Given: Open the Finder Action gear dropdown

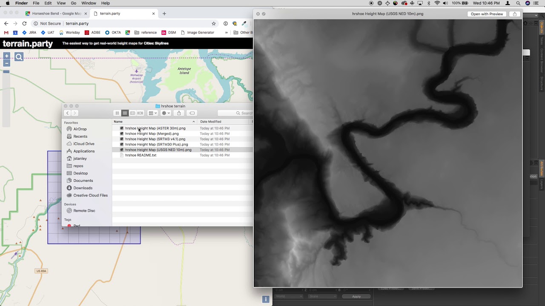Looking at the screenshot, I should coord(166,113).
